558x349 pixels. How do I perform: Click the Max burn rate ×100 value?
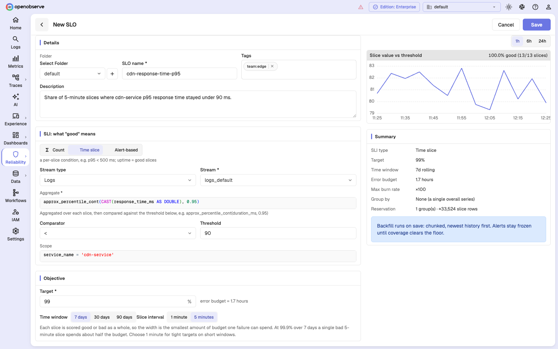pos(421,190)
